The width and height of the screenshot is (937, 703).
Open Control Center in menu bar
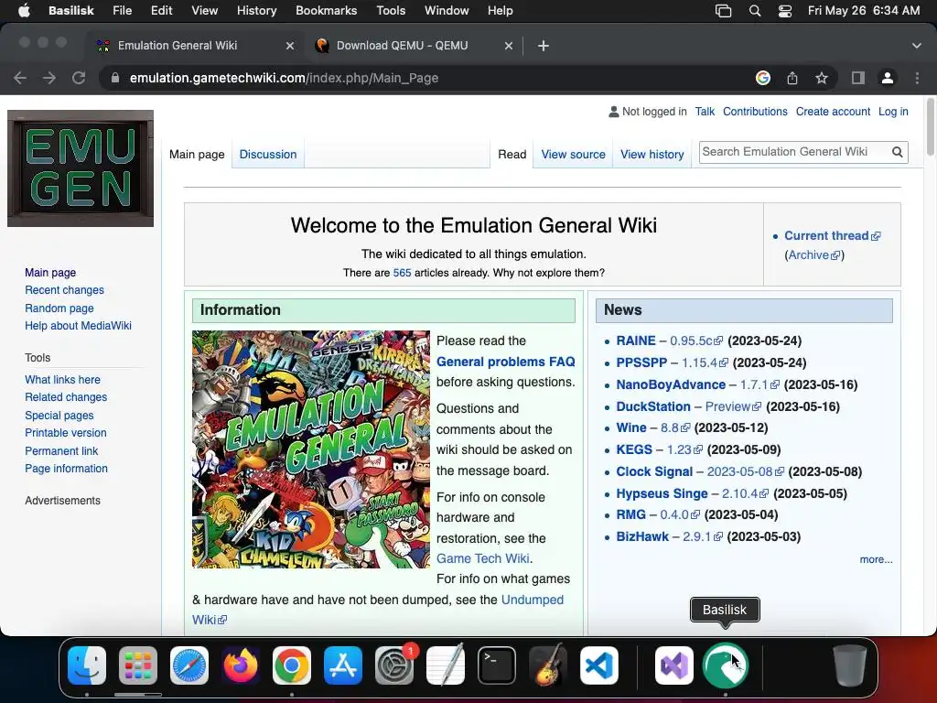[x=784, y=11]
